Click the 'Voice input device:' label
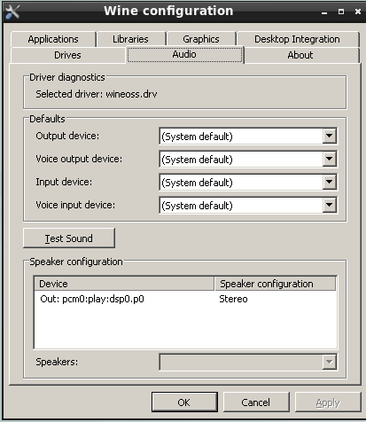 (75, 205)
